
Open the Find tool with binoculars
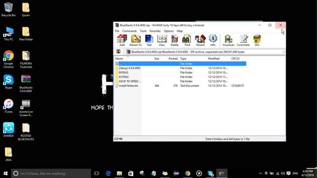point(187,41)
